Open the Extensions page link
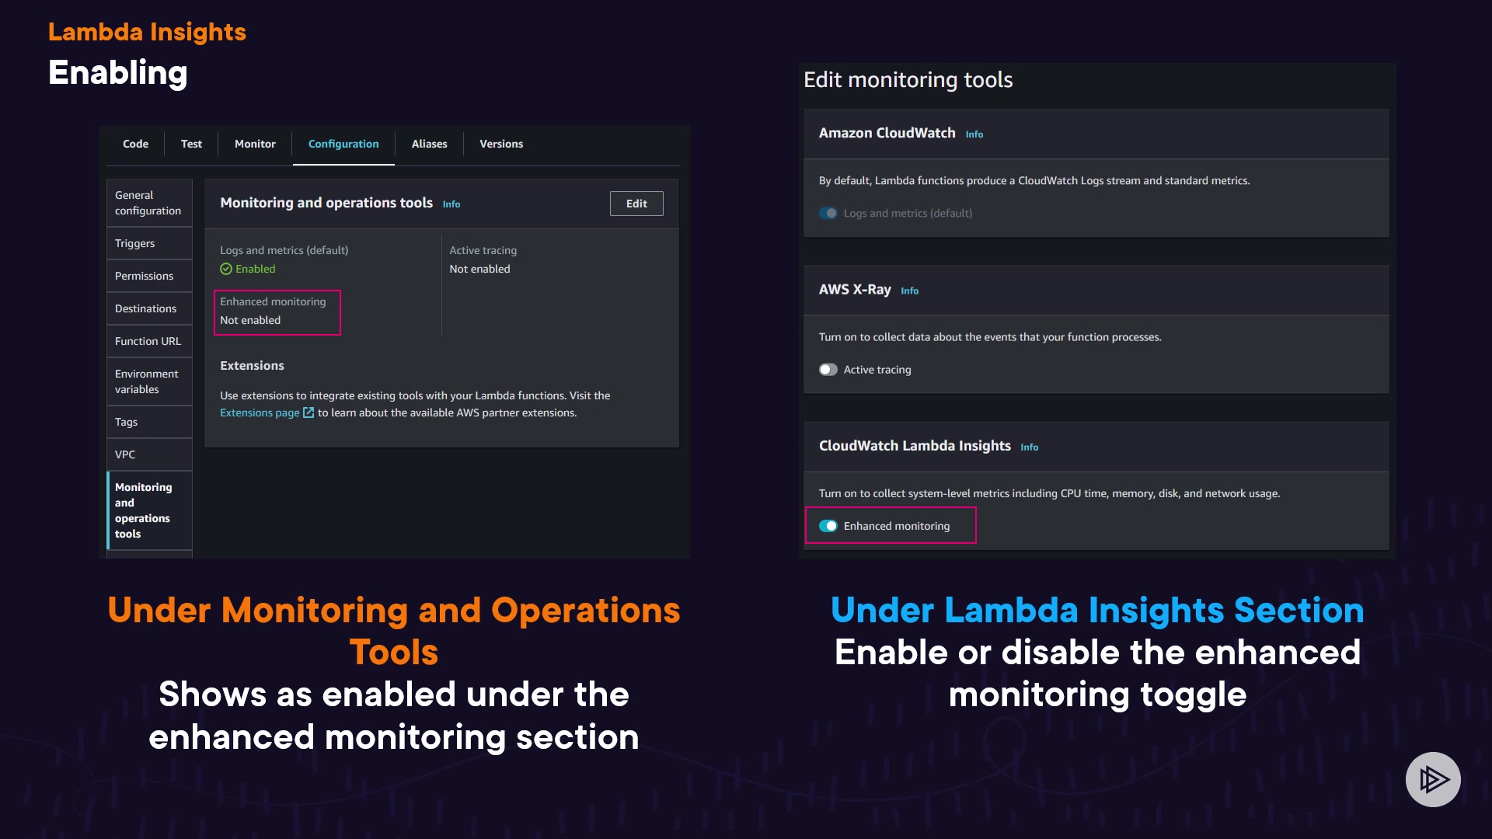Viewport: 1492px width, 839px height. tap(260, 413)
